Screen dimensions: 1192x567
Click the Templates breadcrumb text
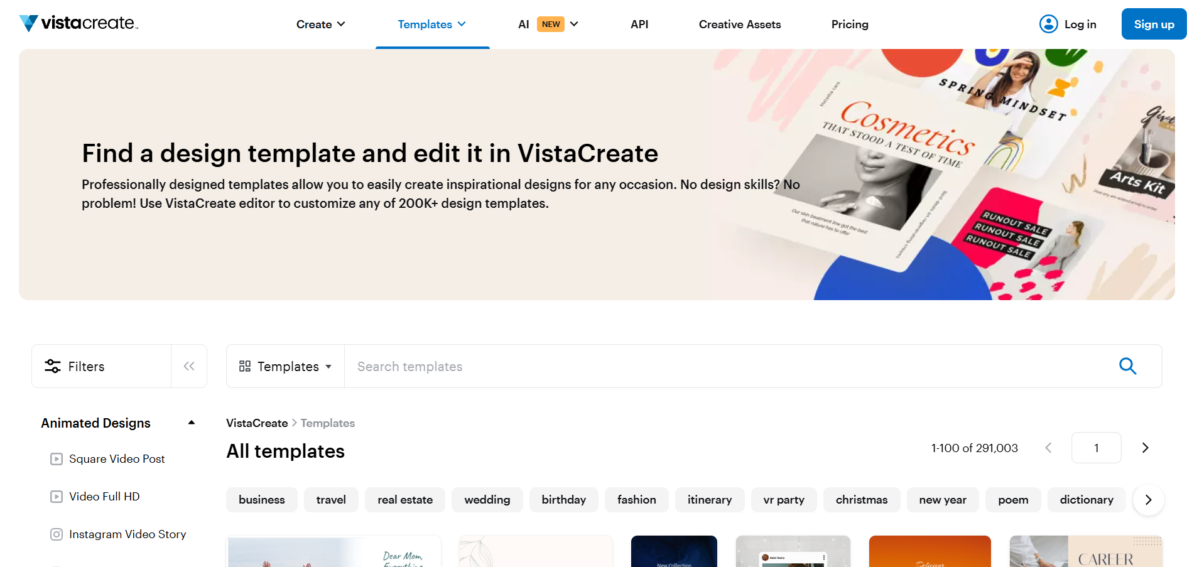coord(328,423)
